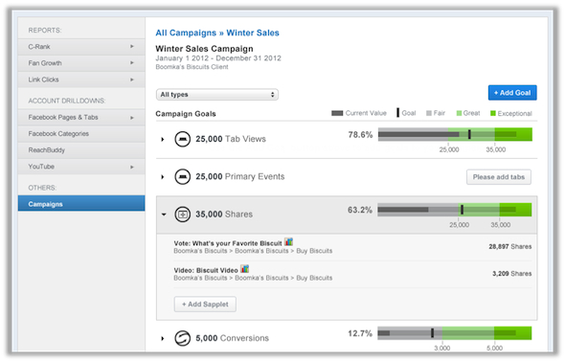Click the Campaign Goals heading

[186, 114]
